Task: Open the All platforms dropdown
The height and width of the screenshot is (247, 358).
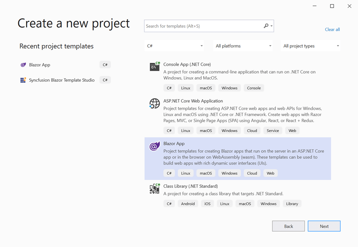Action: [x=243, y=46]
